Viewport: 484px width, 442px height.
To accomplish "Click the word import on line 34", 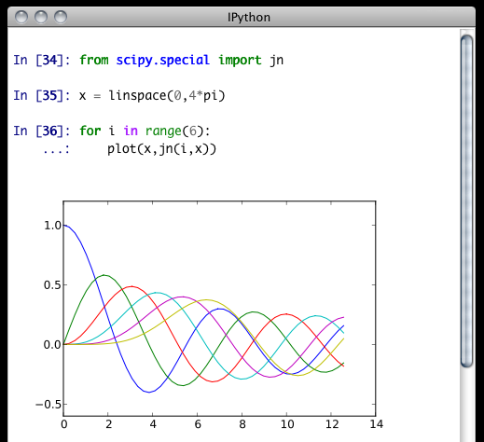I will [x=240, y=61].
